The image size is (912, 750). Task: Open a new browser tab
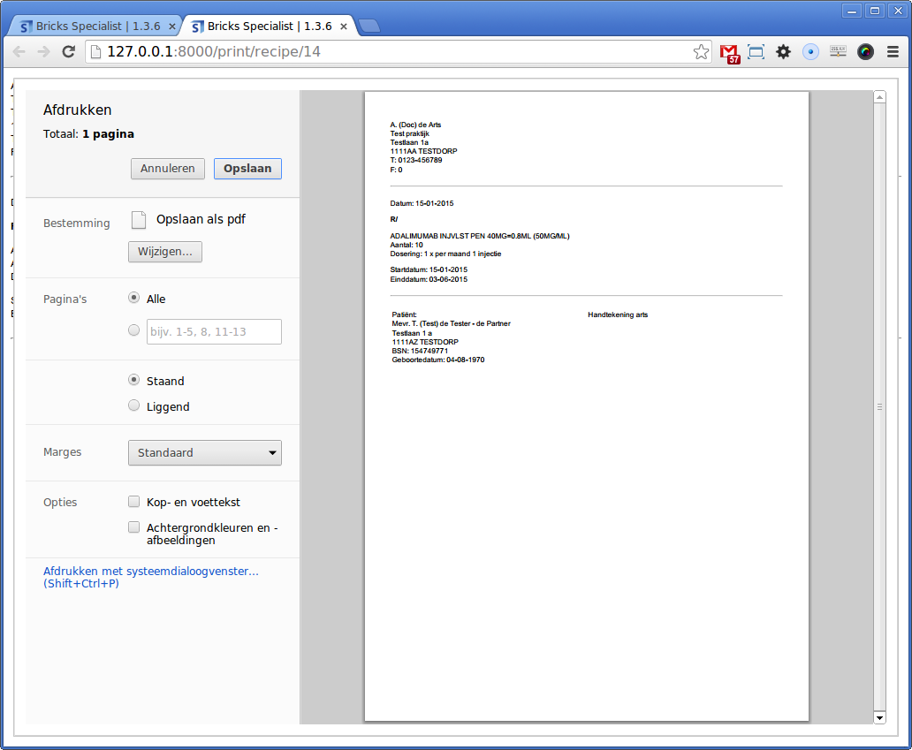[369, 26]
